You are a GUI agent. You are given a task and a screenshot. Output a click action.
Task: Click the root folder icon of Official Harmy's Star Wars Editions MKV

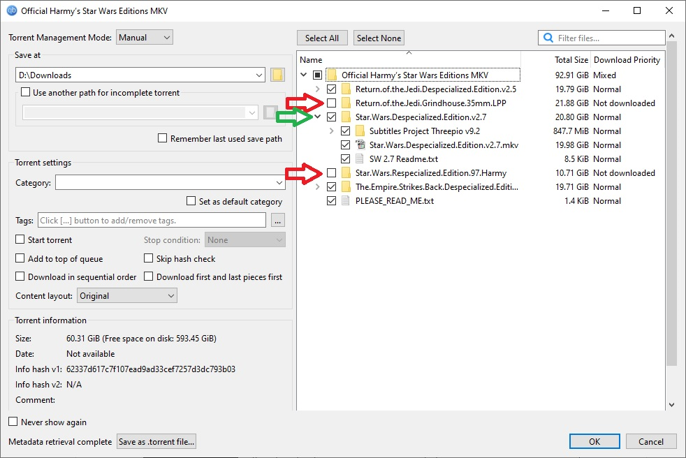point(332,75)
